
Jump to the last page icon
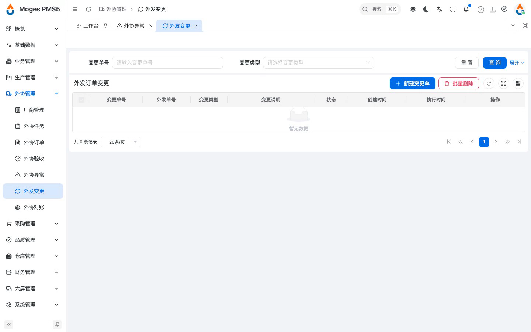(519, 142)
